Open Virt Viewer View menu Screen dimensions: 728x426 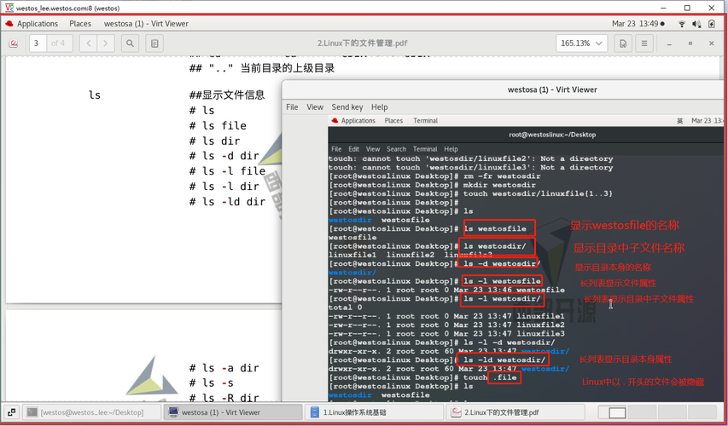click(315, 107)
